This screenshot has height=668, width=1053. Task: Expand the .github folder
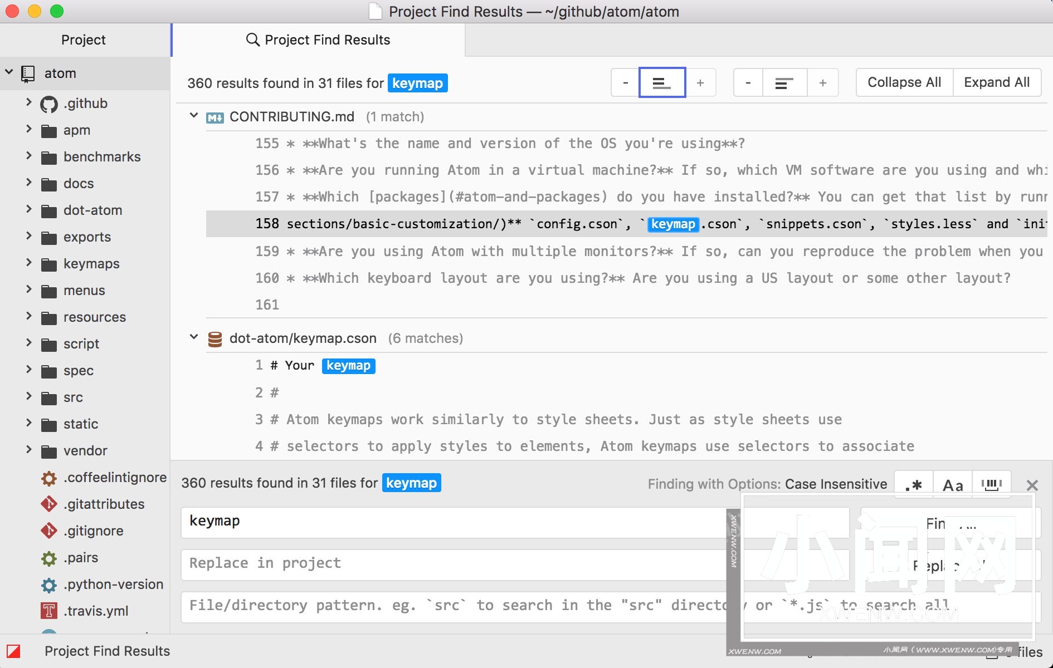pyautogui.click(x=29, y=102)
